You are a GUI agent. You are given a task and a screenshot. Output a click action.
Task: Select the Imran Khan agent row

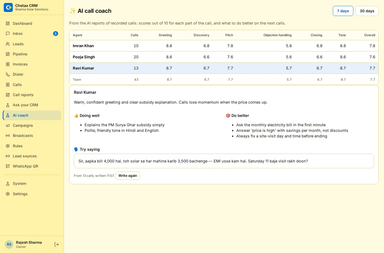[224, 46]
